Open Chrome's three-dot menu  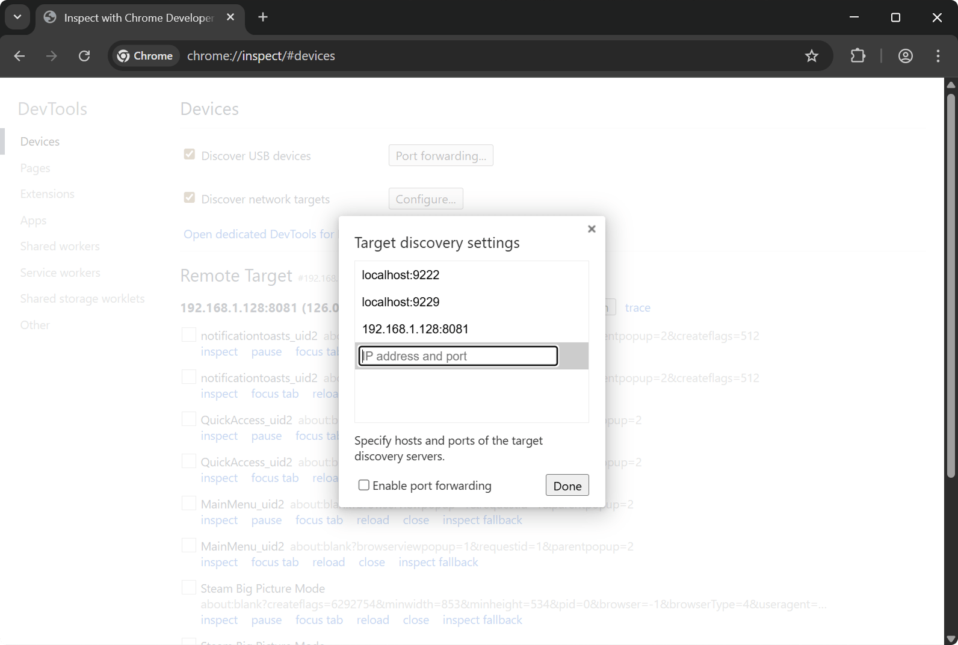coord(938,56)
